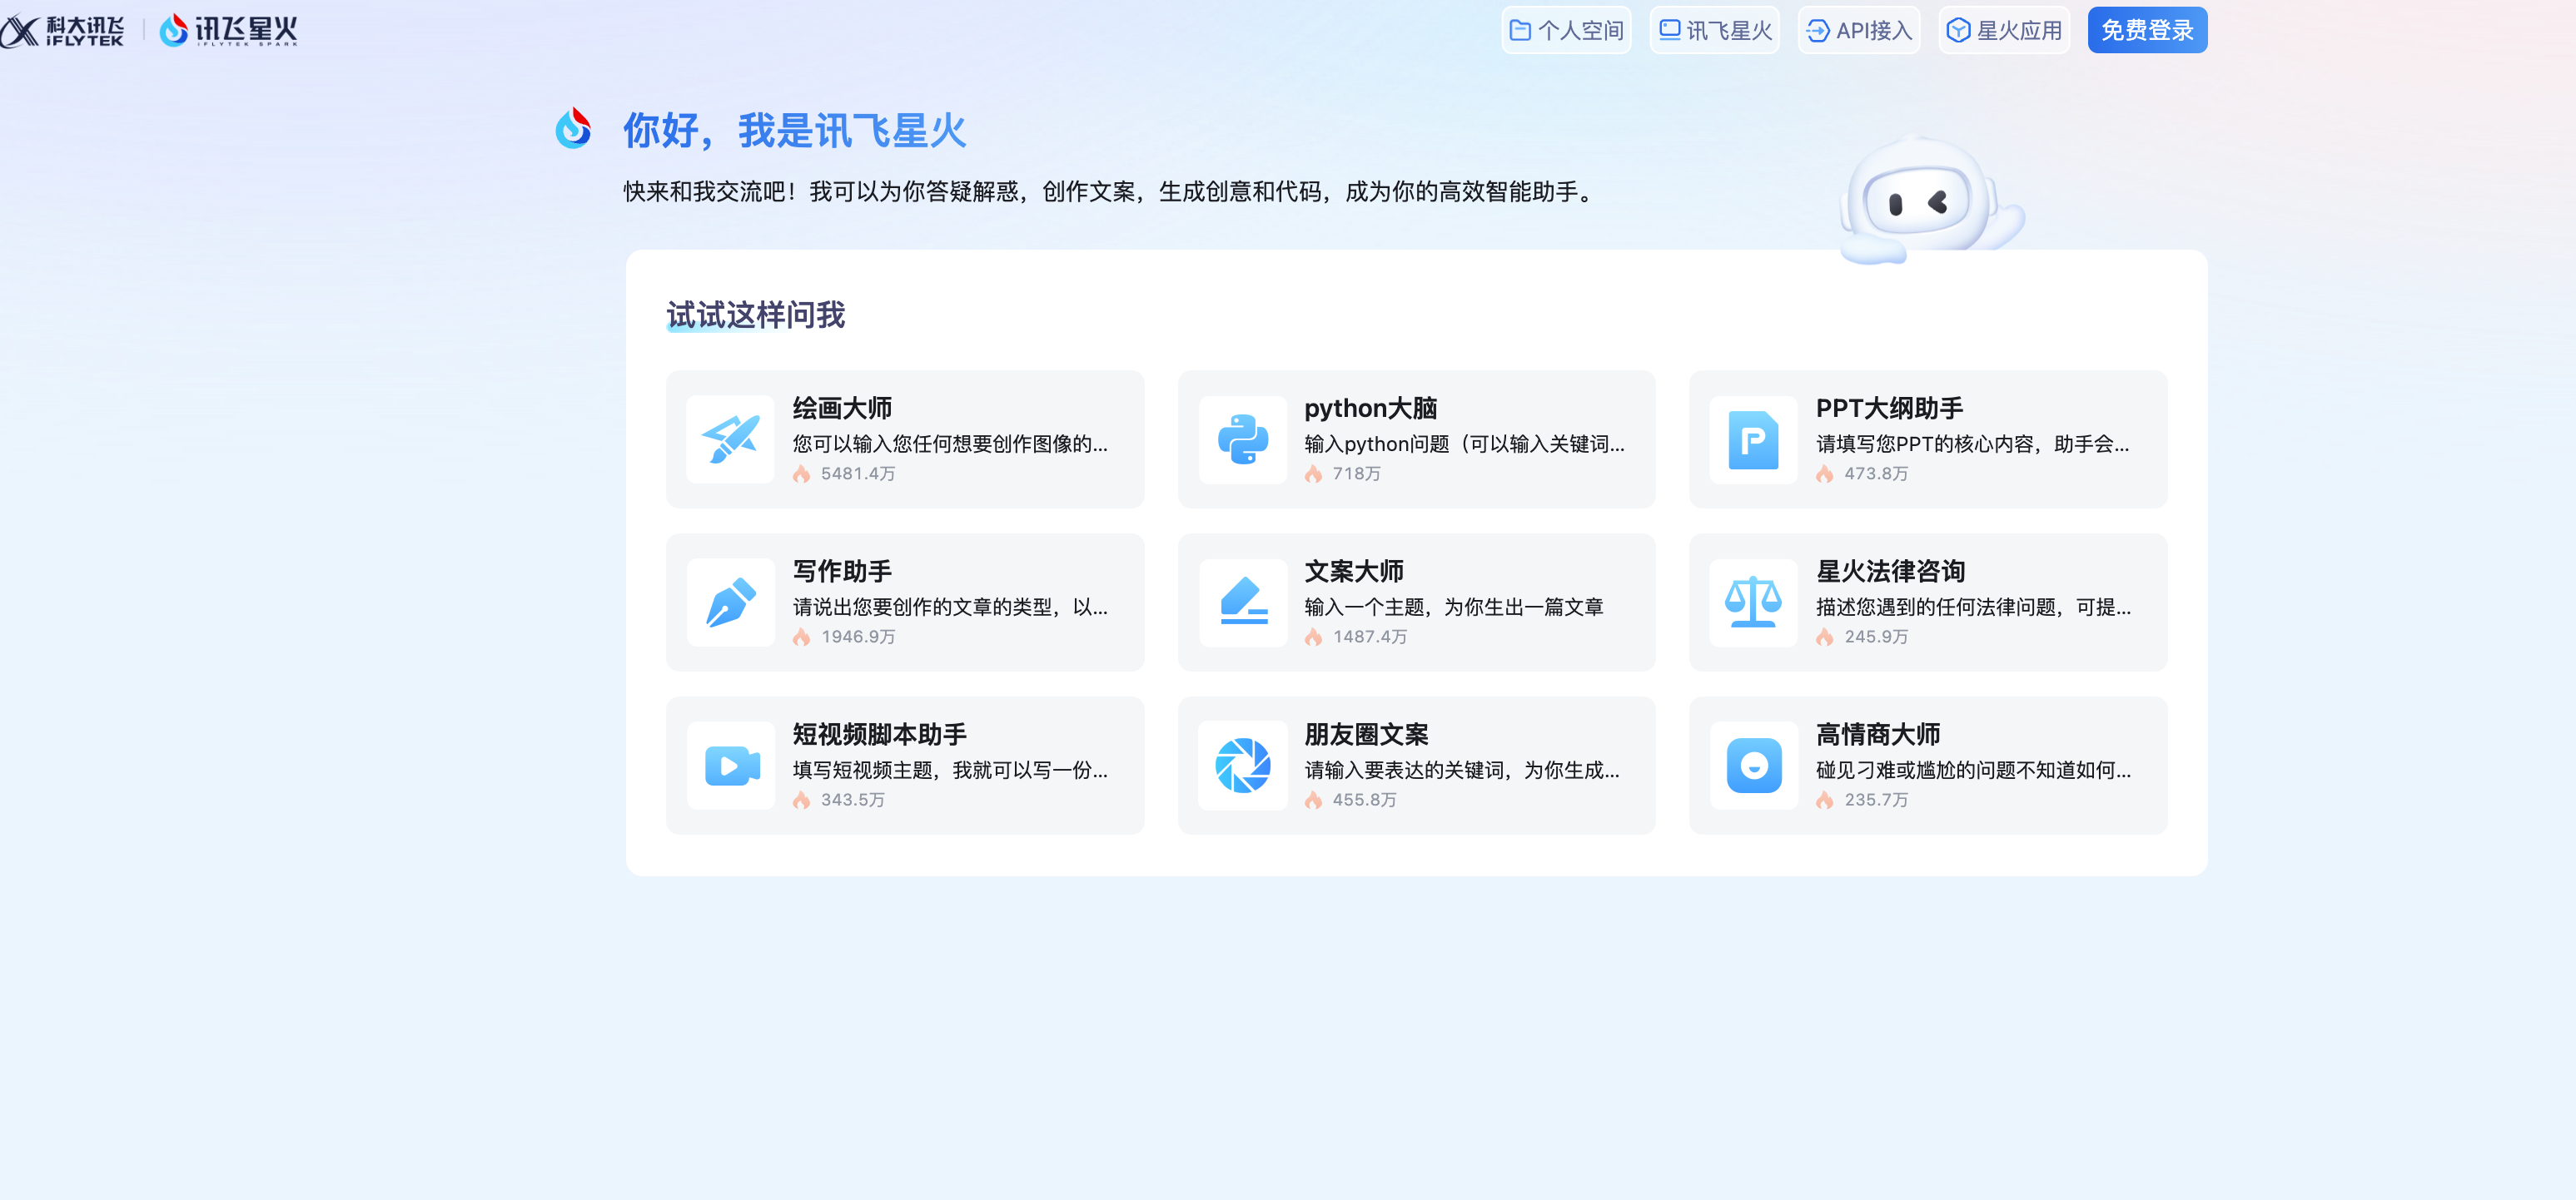The height and width of the screenshot is (1200, 2576).
Task: Click the python大脑 Python logo icon
Action: [x=1242, y=439]
